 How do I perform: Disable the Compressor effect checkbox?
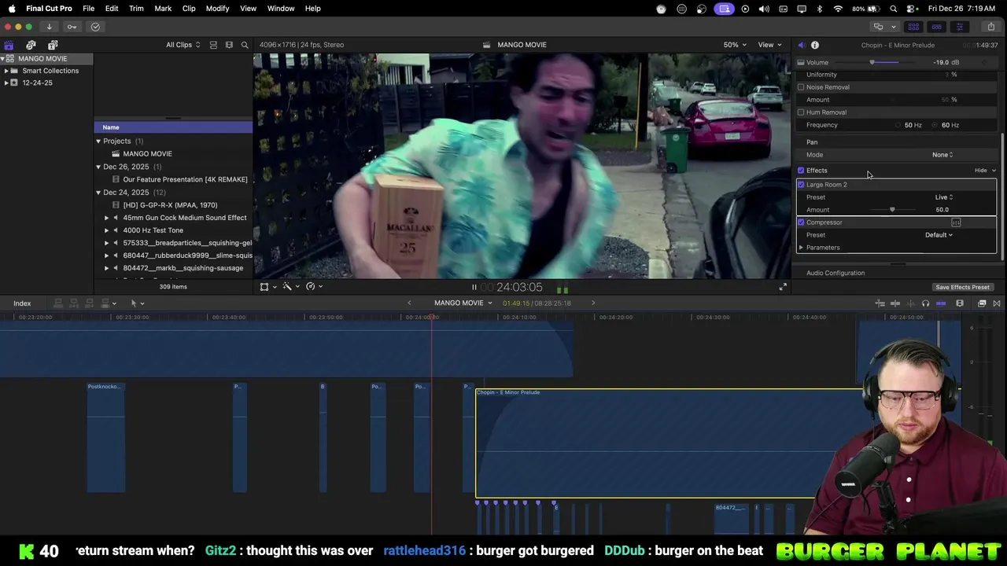801,222
